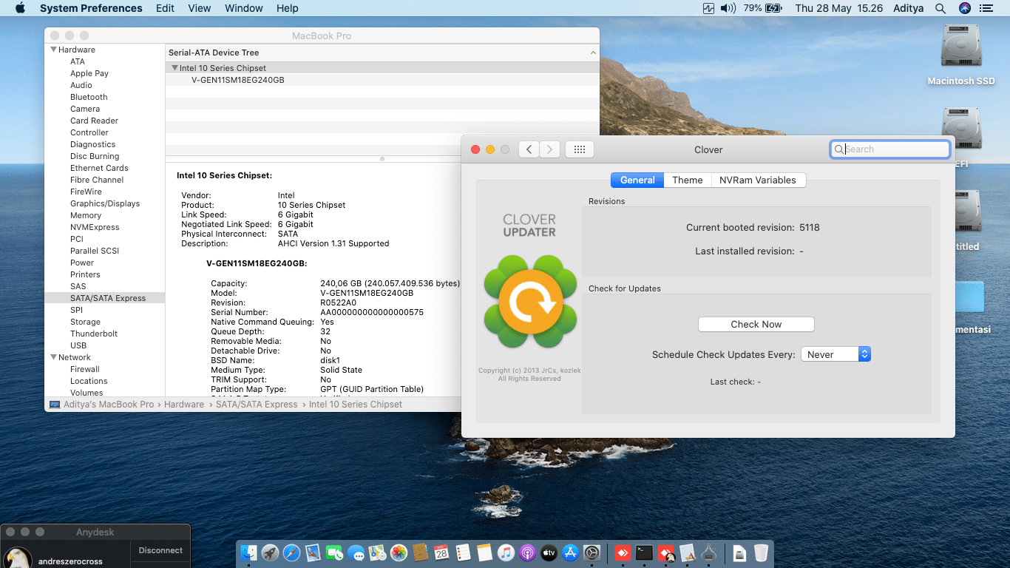This screenshot has width=1010, height=568.
Task: Open the Apple menu
Action: click(x=20, y=8)
